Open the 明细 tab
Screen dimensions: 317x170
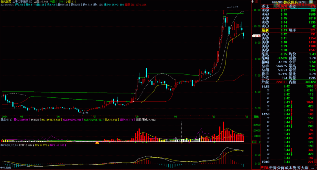(265, 168)
